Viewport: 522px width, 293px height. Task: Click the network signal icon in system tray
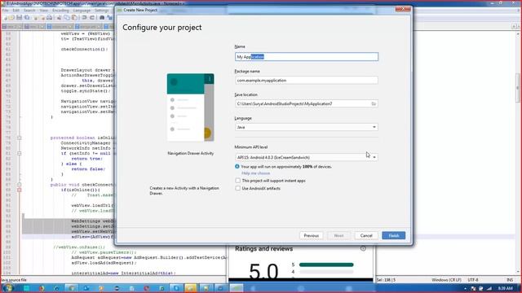pyautogui.click(x=489, y=288)
